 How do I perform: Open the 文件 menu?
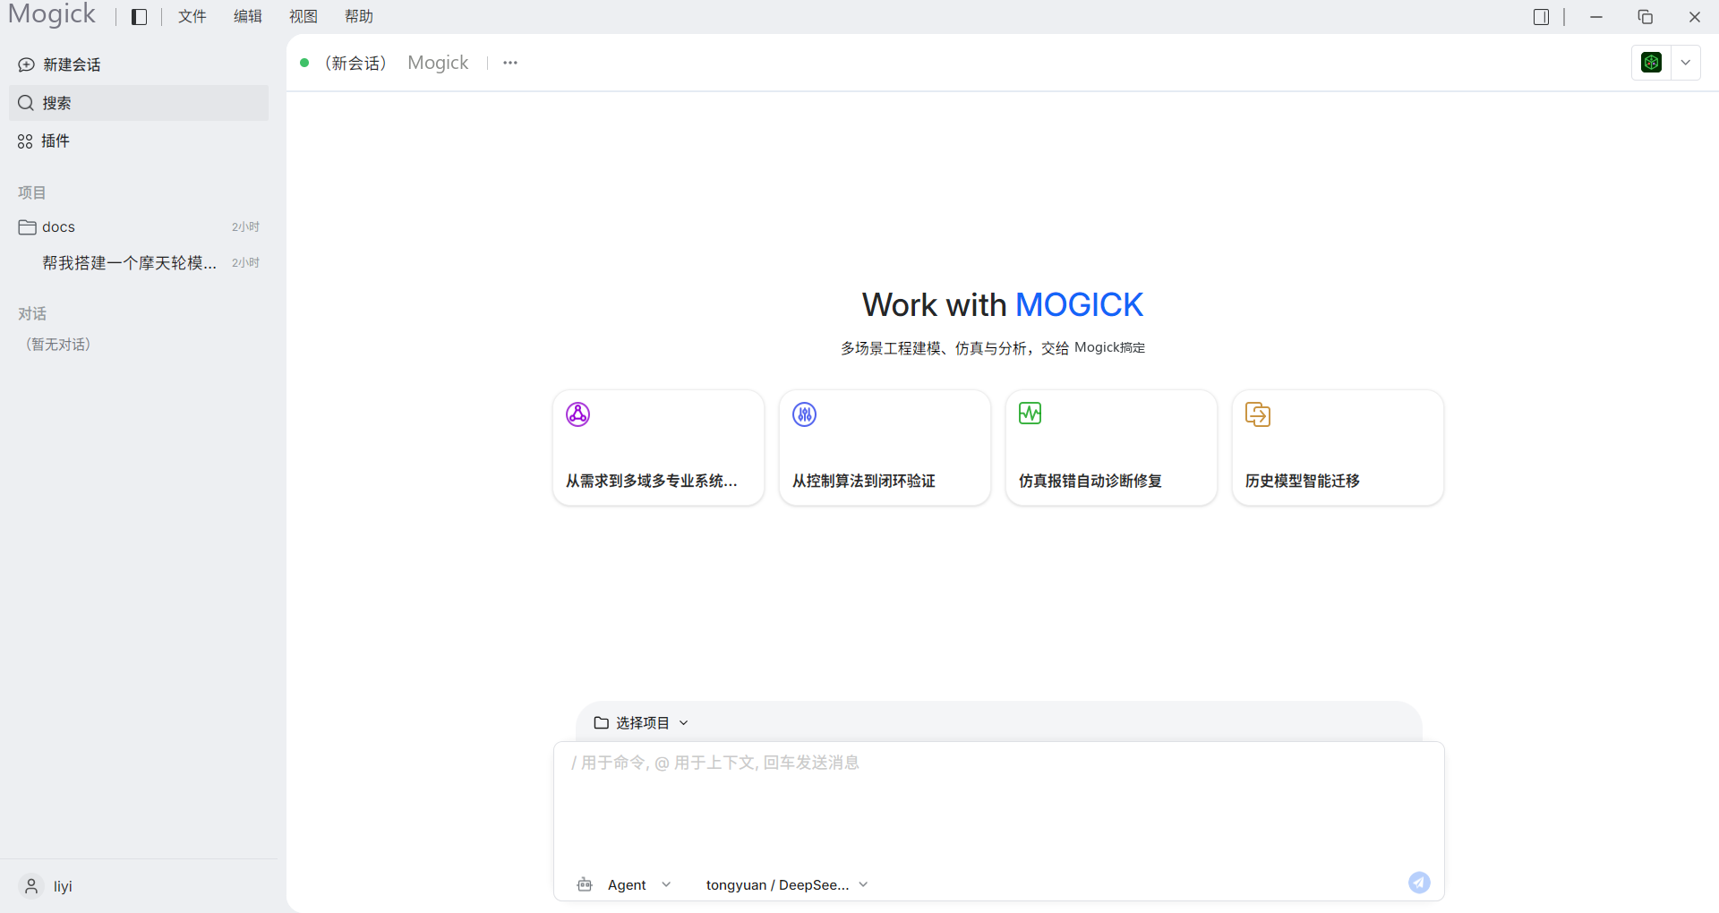coord(192,17)
